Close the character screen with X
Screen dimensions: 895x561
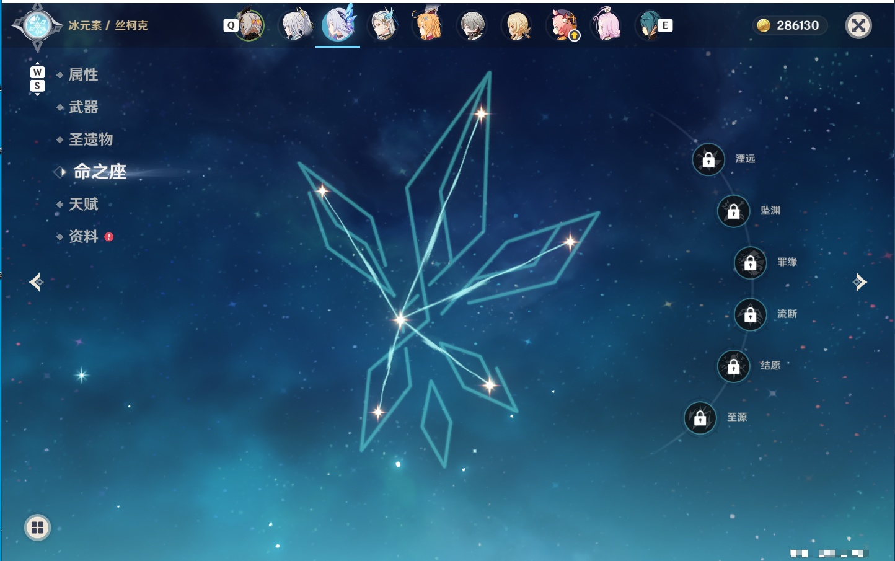click(x=858, y=25)
